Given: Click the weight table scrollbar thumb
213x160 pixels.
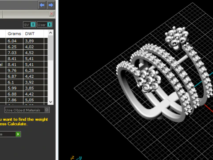Looking at the screenshot, I should (x=51, y=48).
